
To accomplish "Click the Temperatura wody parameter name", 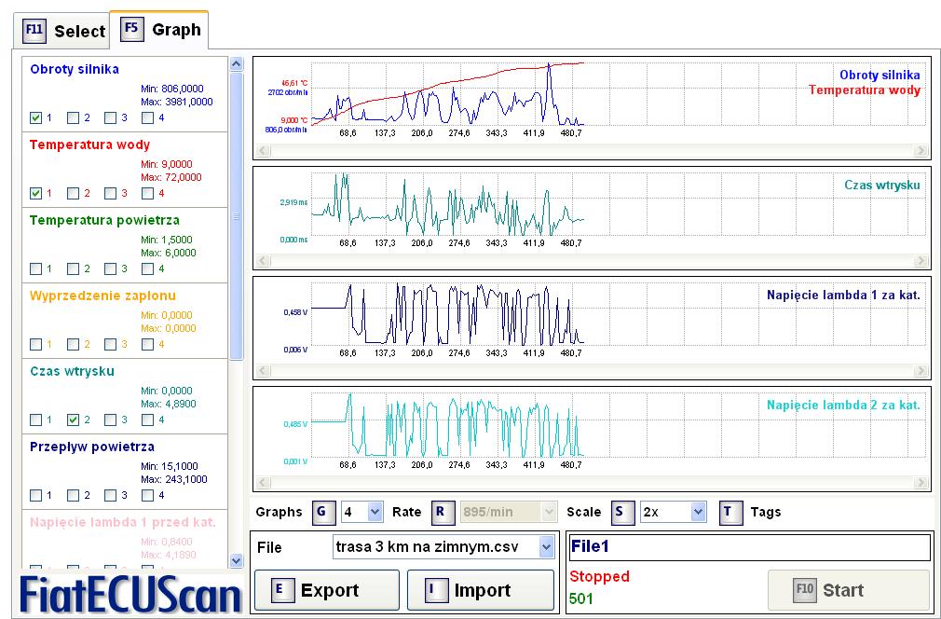I will tap(89, 144).
